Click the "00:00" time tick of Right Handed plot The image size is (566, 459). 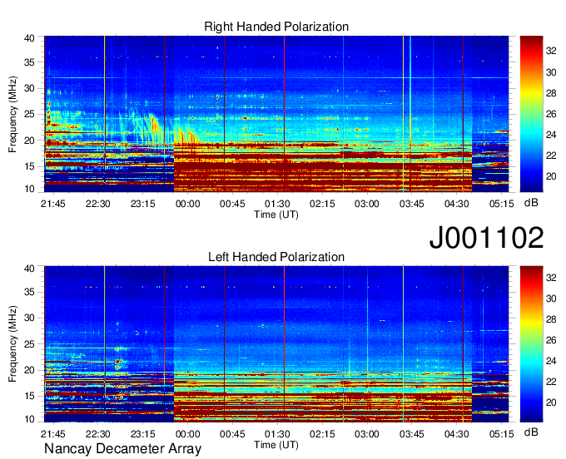pyautogui.click(x=188, y=204)
